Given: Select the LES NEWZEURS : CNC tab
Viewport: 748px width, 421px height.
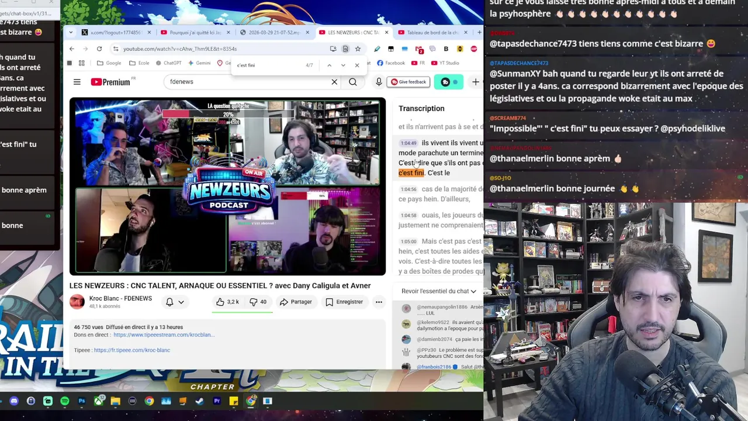Looking at the screenshot, I should 353,32.
